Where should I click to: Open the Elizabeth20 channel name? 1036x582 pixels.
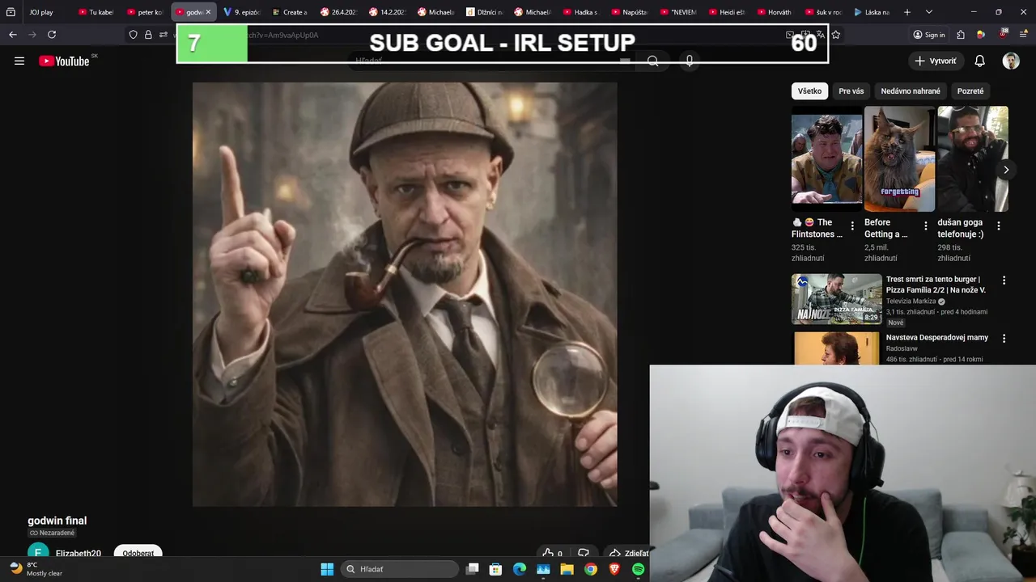pos(79,554)
